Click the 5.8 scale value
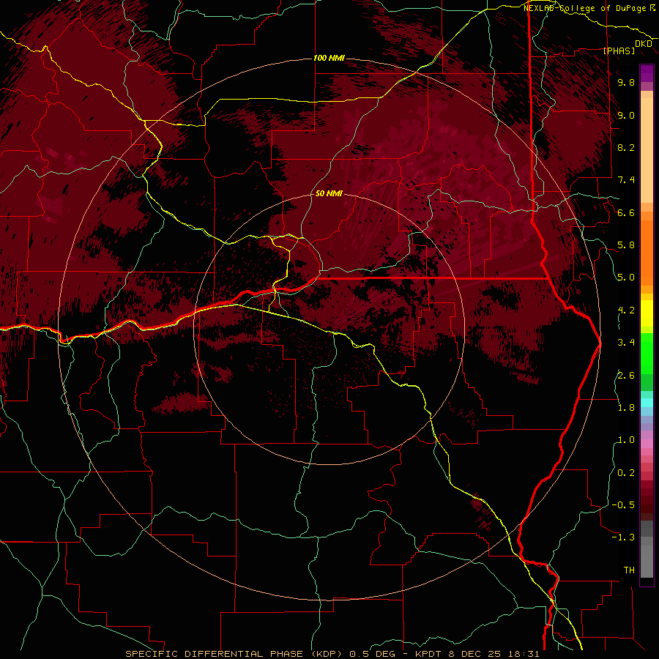Viewport: 659px width, 659px height. [626, 245]
